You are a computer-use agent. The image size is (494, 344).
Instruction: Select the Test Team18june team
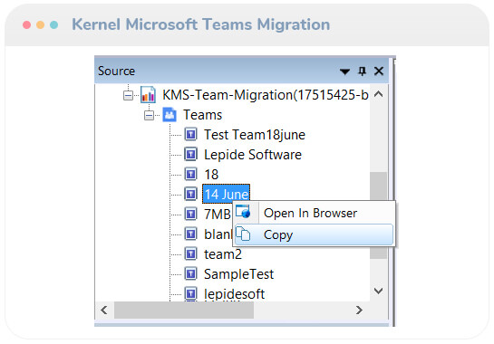(x=255, y=135)
